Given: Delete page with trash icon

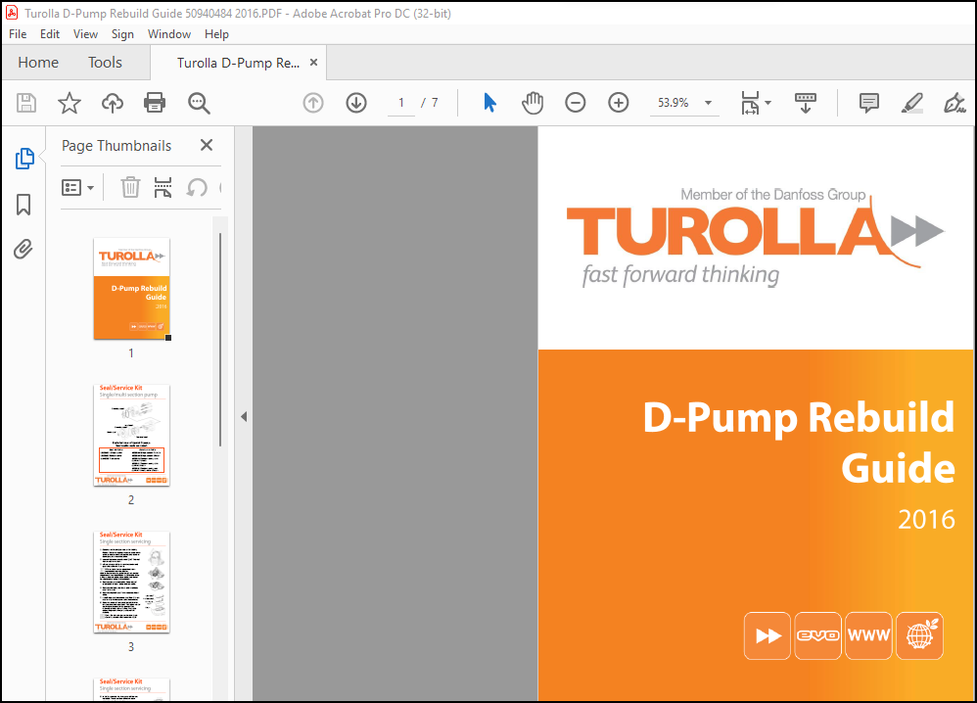Looking at the screenshot, I should click(130, 187).
